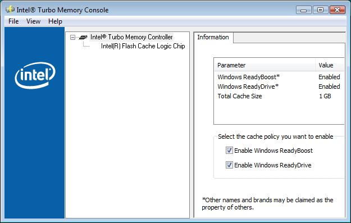The width and height of the screenshot is (351, 223).
Task: Click the Intel logo in sidebar
Action: click(35, 75)
